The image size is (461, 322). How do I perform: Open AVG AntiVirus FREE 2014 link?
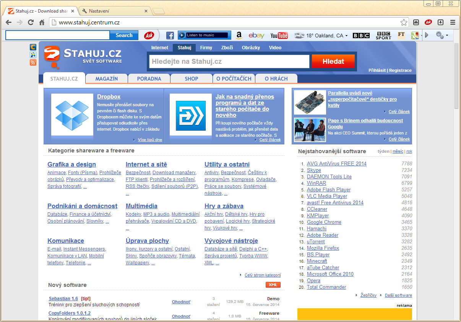[x=336, y=163]
